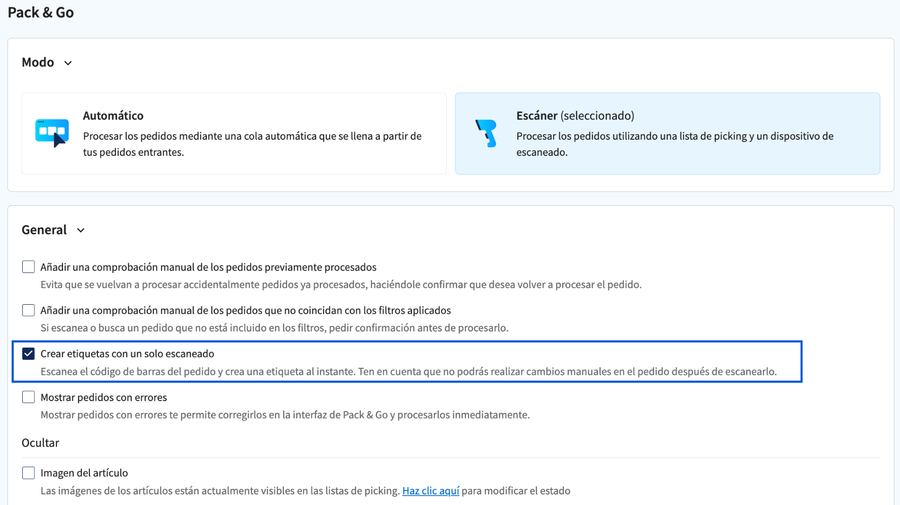Image resolution: width=900 pixels, height=505 pixels.
Task: Click label 'Crear etiquetas con un solo escaneado'
Action: pos(127,354)
